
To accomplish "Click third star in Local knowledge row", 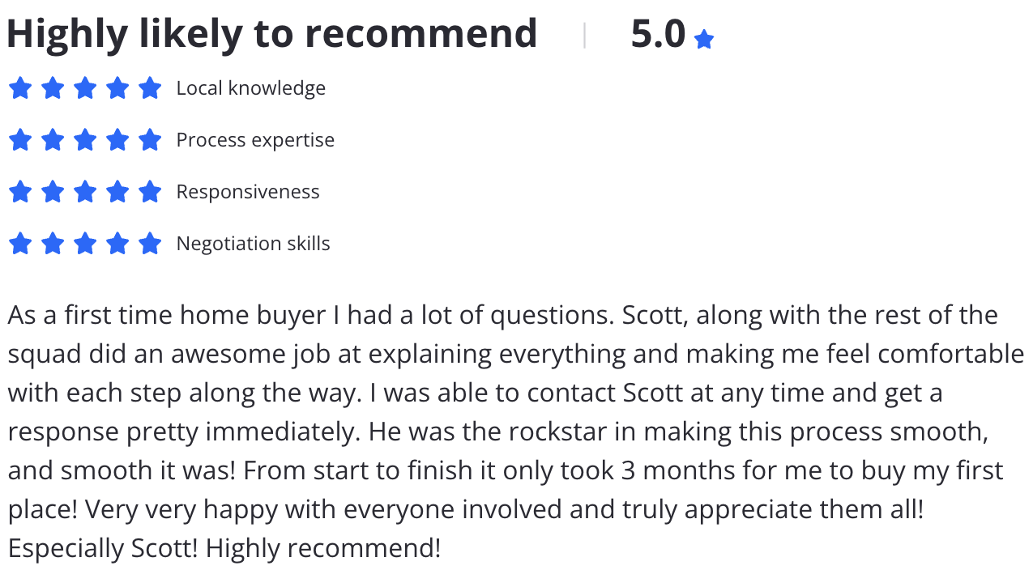I will [x=85, y=88].
